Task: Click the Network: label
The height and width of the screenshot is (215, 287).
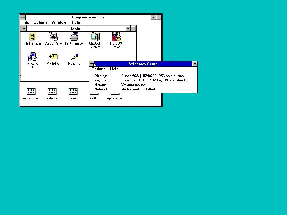Action: tap(101, 89)
